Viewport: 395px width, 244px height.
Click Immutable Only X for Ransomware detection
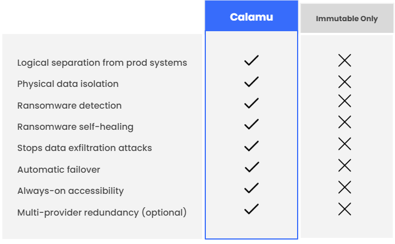(345, 101)
